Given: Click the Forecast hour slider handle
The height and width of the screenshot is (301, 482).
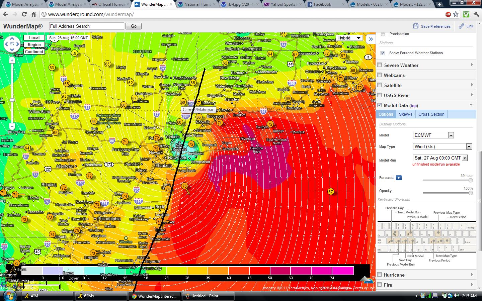Looking at the screenshot, I should 471,180.
